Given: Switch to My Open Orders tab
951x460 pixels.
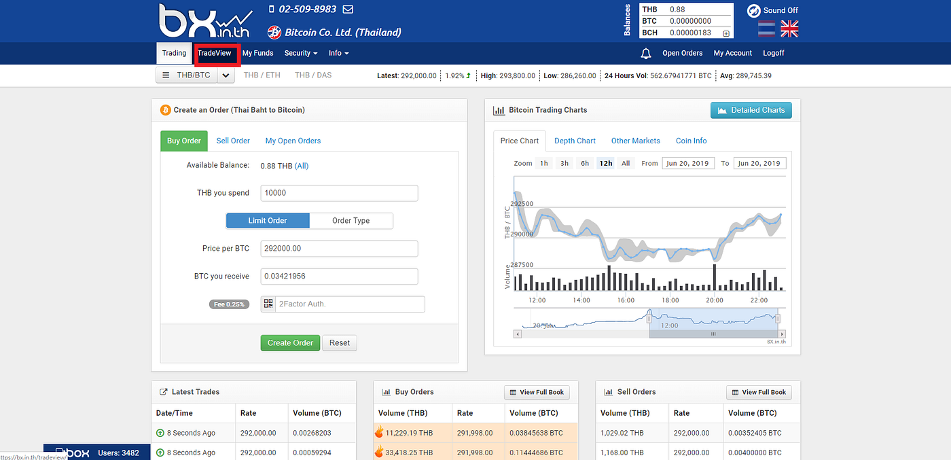Looking at the screenshot, I should (x=293, y=141).
